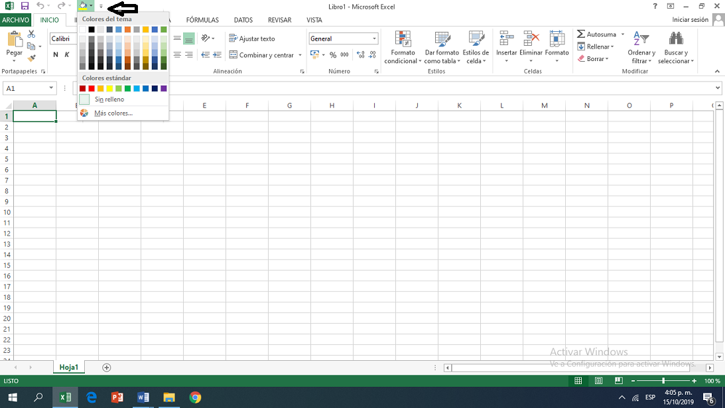Screen dimensions: 725x408
Task: Click the accounting number format icon
Action: click(315, 54)
